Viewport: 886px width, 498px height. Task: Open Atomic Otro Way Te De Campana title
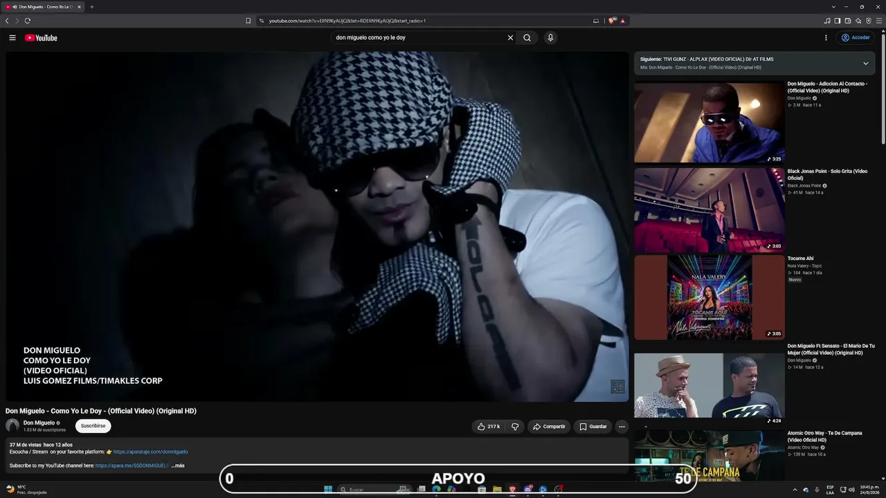(824, 436)
